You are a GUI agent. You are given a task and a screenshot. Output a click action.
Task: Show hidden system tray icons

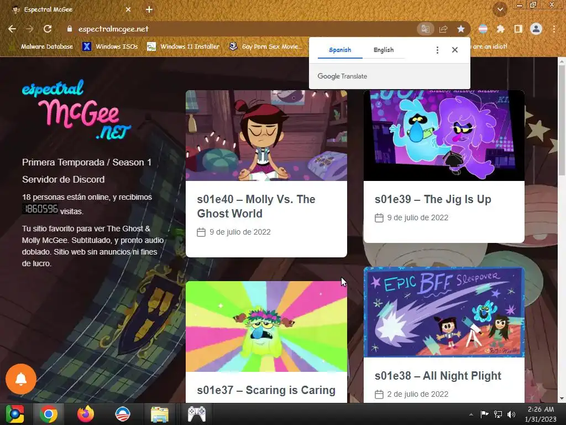pos(471,414)
